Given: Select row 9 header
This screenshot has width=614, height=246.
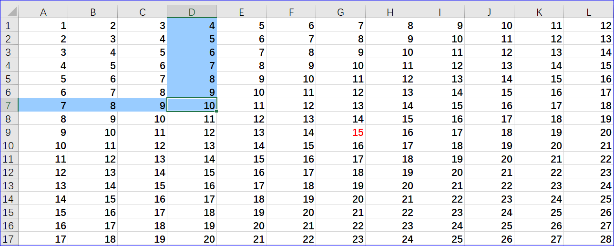Looking at the screenshot, I should (x=10, y=132).
